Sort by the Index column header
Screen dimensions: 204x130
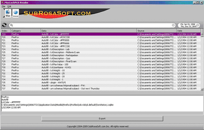[x=6, y=31]
